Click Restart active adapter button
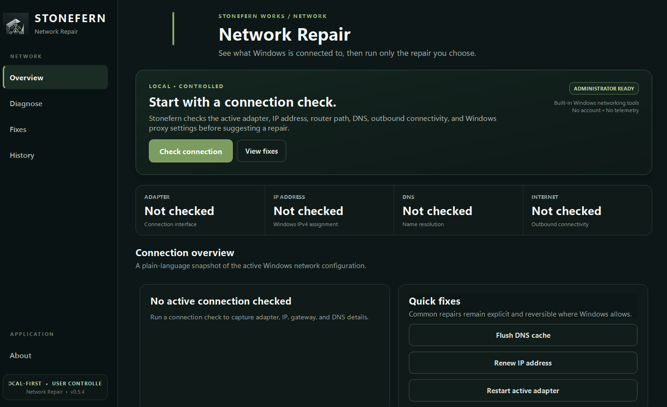Image resolution: width=667 pixels, height=407 pixels. pos(523,390)
